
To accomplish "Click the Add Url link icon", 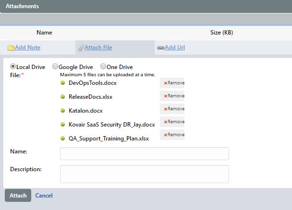I will [x=160, y=48].
